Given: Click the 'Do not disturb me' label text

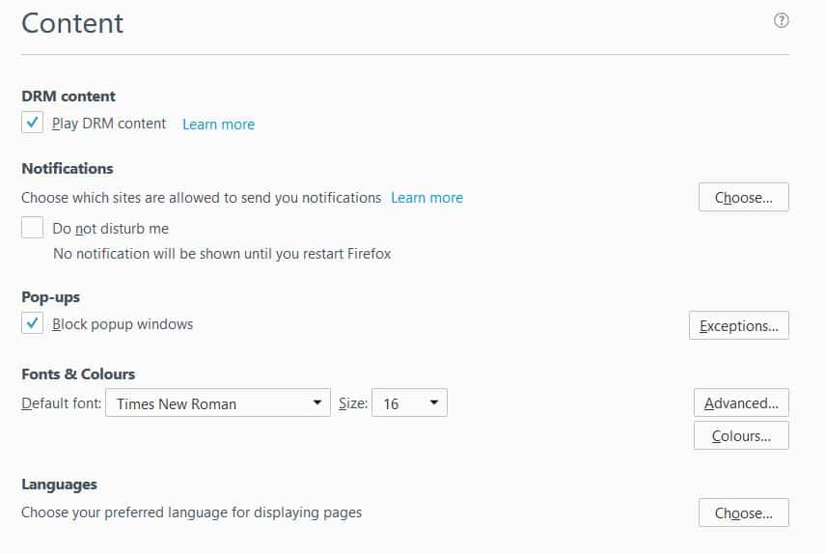Looking at the screenshot, I should click(x=110, y=229).
